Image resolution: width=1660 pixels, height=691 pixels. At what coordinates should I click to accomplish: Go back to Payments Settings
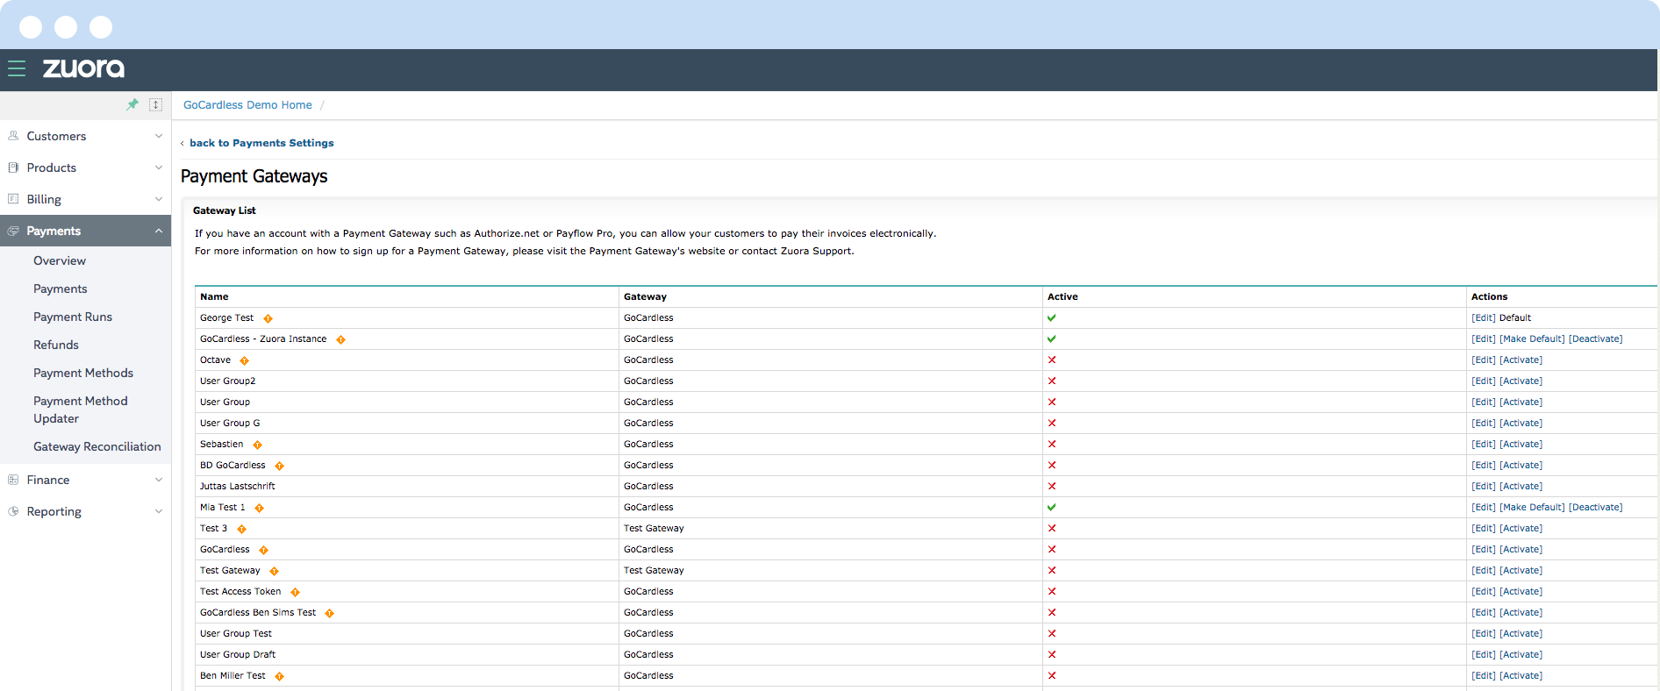261,143
